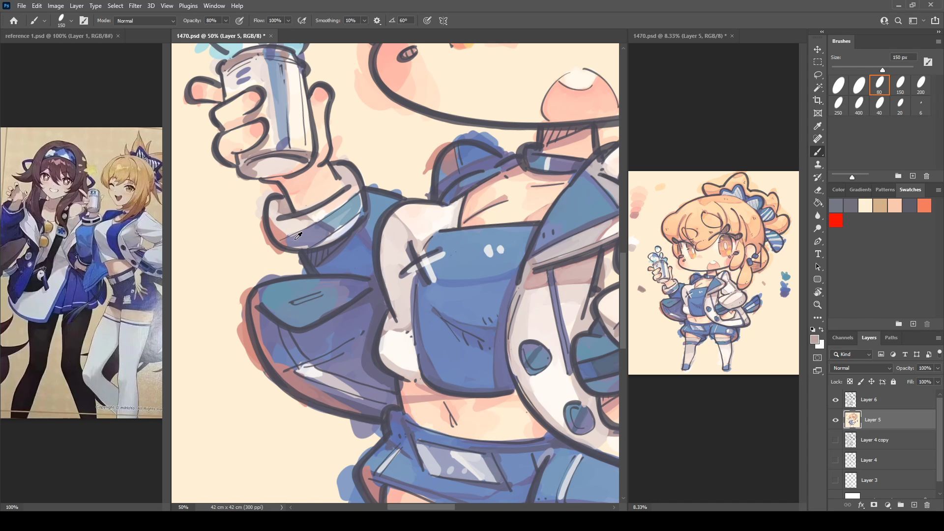This screenshot has width=944, height=531.
Task: Delete layer with trash icon
Action: click(927, 505)
